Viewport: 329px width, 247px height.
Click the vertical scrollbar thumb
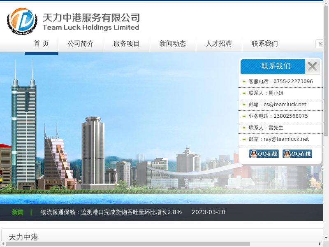(x=326, y=71)
